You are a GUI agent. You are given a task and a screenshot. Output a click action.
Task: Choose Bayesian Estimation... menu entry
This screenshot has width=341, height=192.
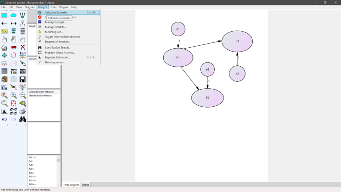(69, 58)
